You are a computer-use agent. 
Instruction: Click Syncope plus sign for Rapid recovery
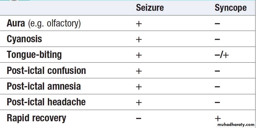[x=218, y=118]
